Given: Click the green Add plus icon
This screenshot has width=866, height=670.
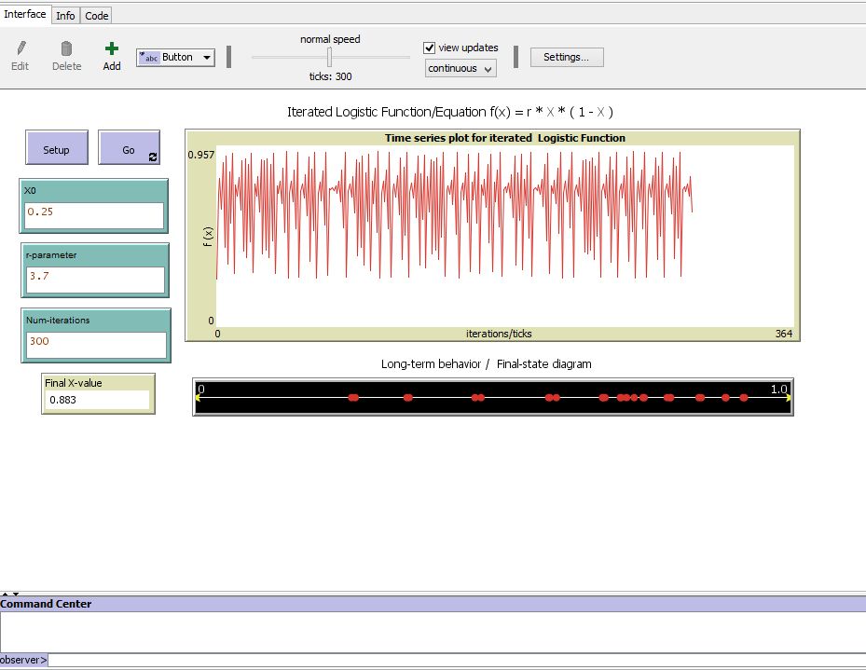Looking at the screenshot, I should click(112, 48).
